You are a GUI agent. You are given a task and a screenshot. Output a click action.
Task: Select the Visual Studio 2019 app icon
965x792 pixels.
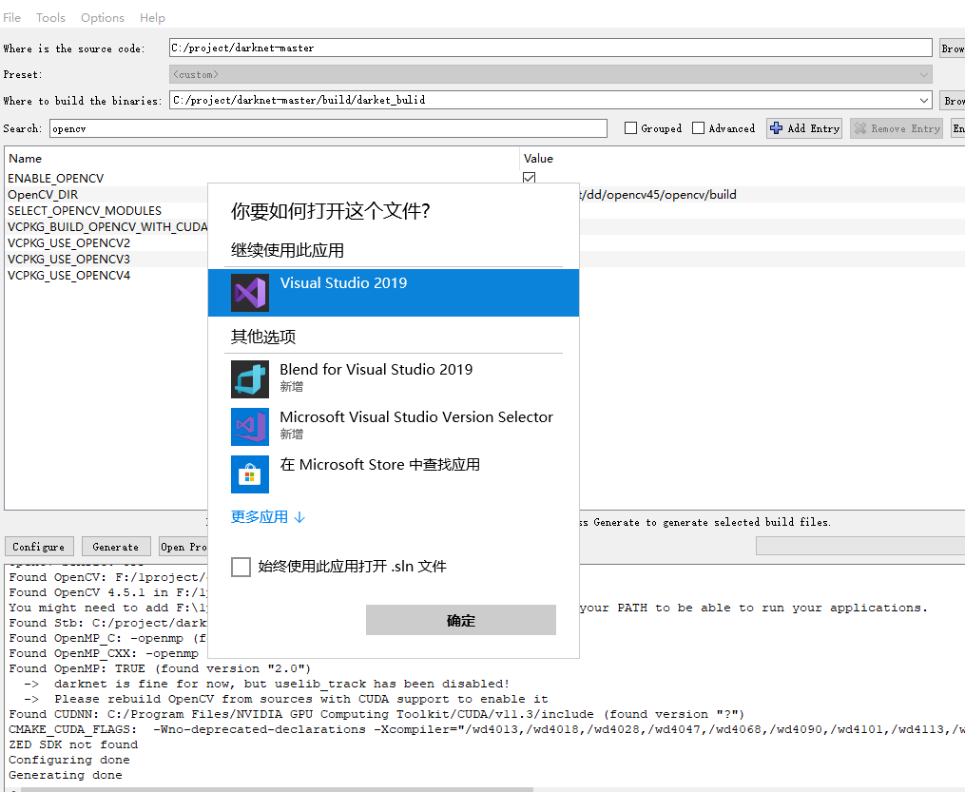pyautogui.click(x=250, y=293)
